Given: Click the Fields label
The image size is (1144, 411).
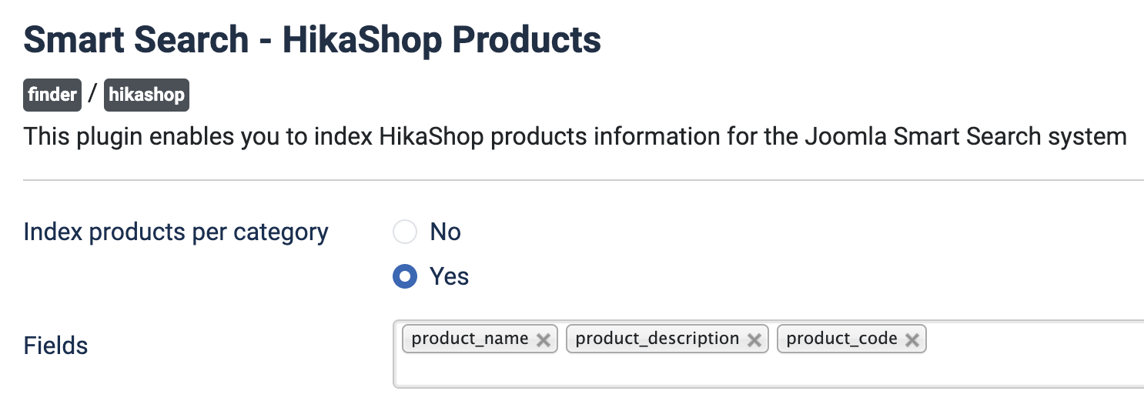Looking at the screenshot, I should 55,346.
